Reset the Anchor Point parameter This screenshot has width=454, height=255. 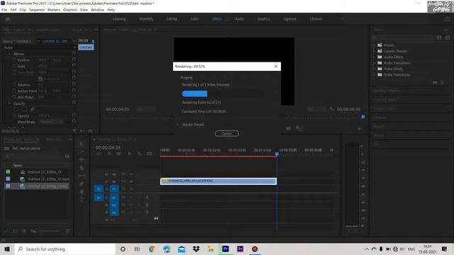click(74, 91)
